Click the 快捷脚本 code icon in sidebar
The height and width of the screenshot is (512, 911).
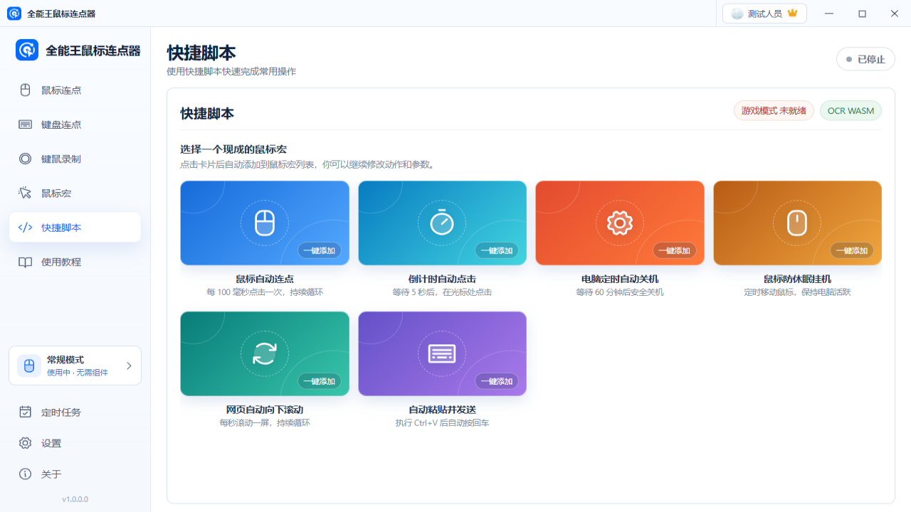26,228
